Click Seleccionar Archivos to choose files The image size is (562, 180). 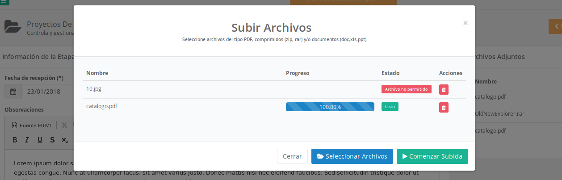click(352, 156)
